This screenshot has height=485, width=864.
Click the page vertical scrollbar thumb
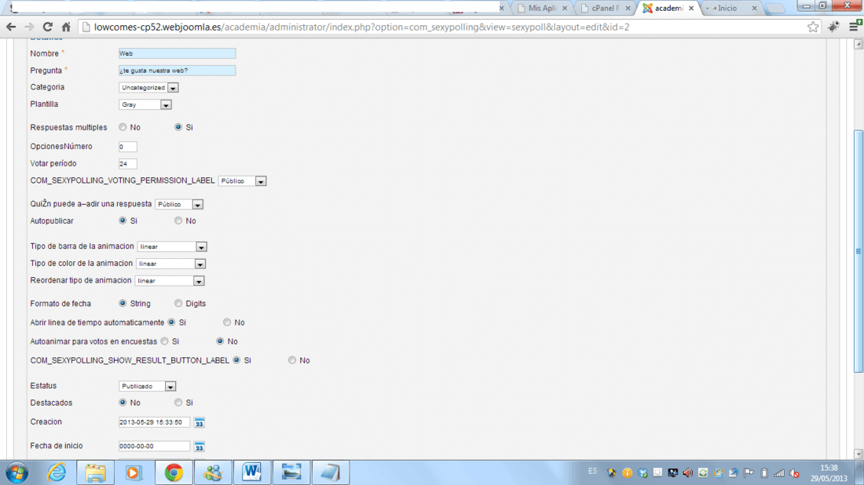pyautogui.click(x=858, y=251)
